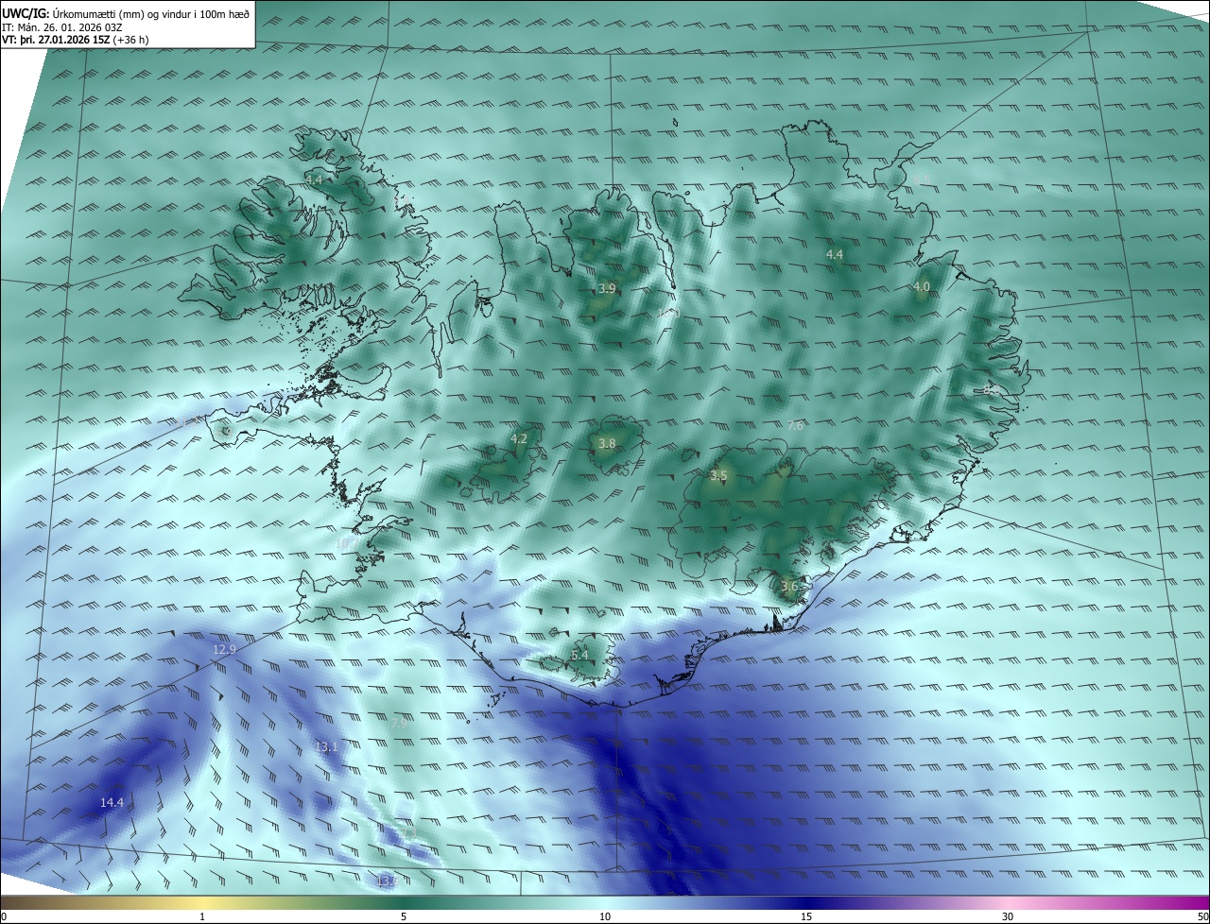Click the colorbar tick label 0

[x=3, y=916]
